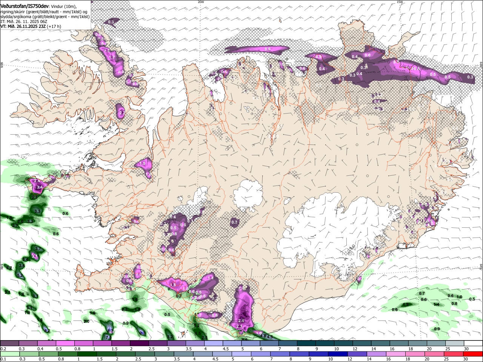The height and width of the screenshot is (362, 483).
Task: Click the 2–2.5 dark swatch in purple legend row
Action: coord(139,344)
